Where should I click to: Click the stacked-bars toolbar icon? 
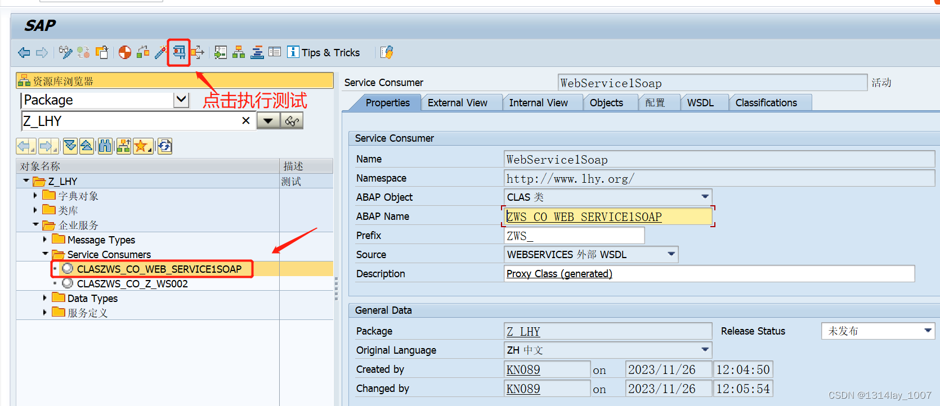point(257,53)
